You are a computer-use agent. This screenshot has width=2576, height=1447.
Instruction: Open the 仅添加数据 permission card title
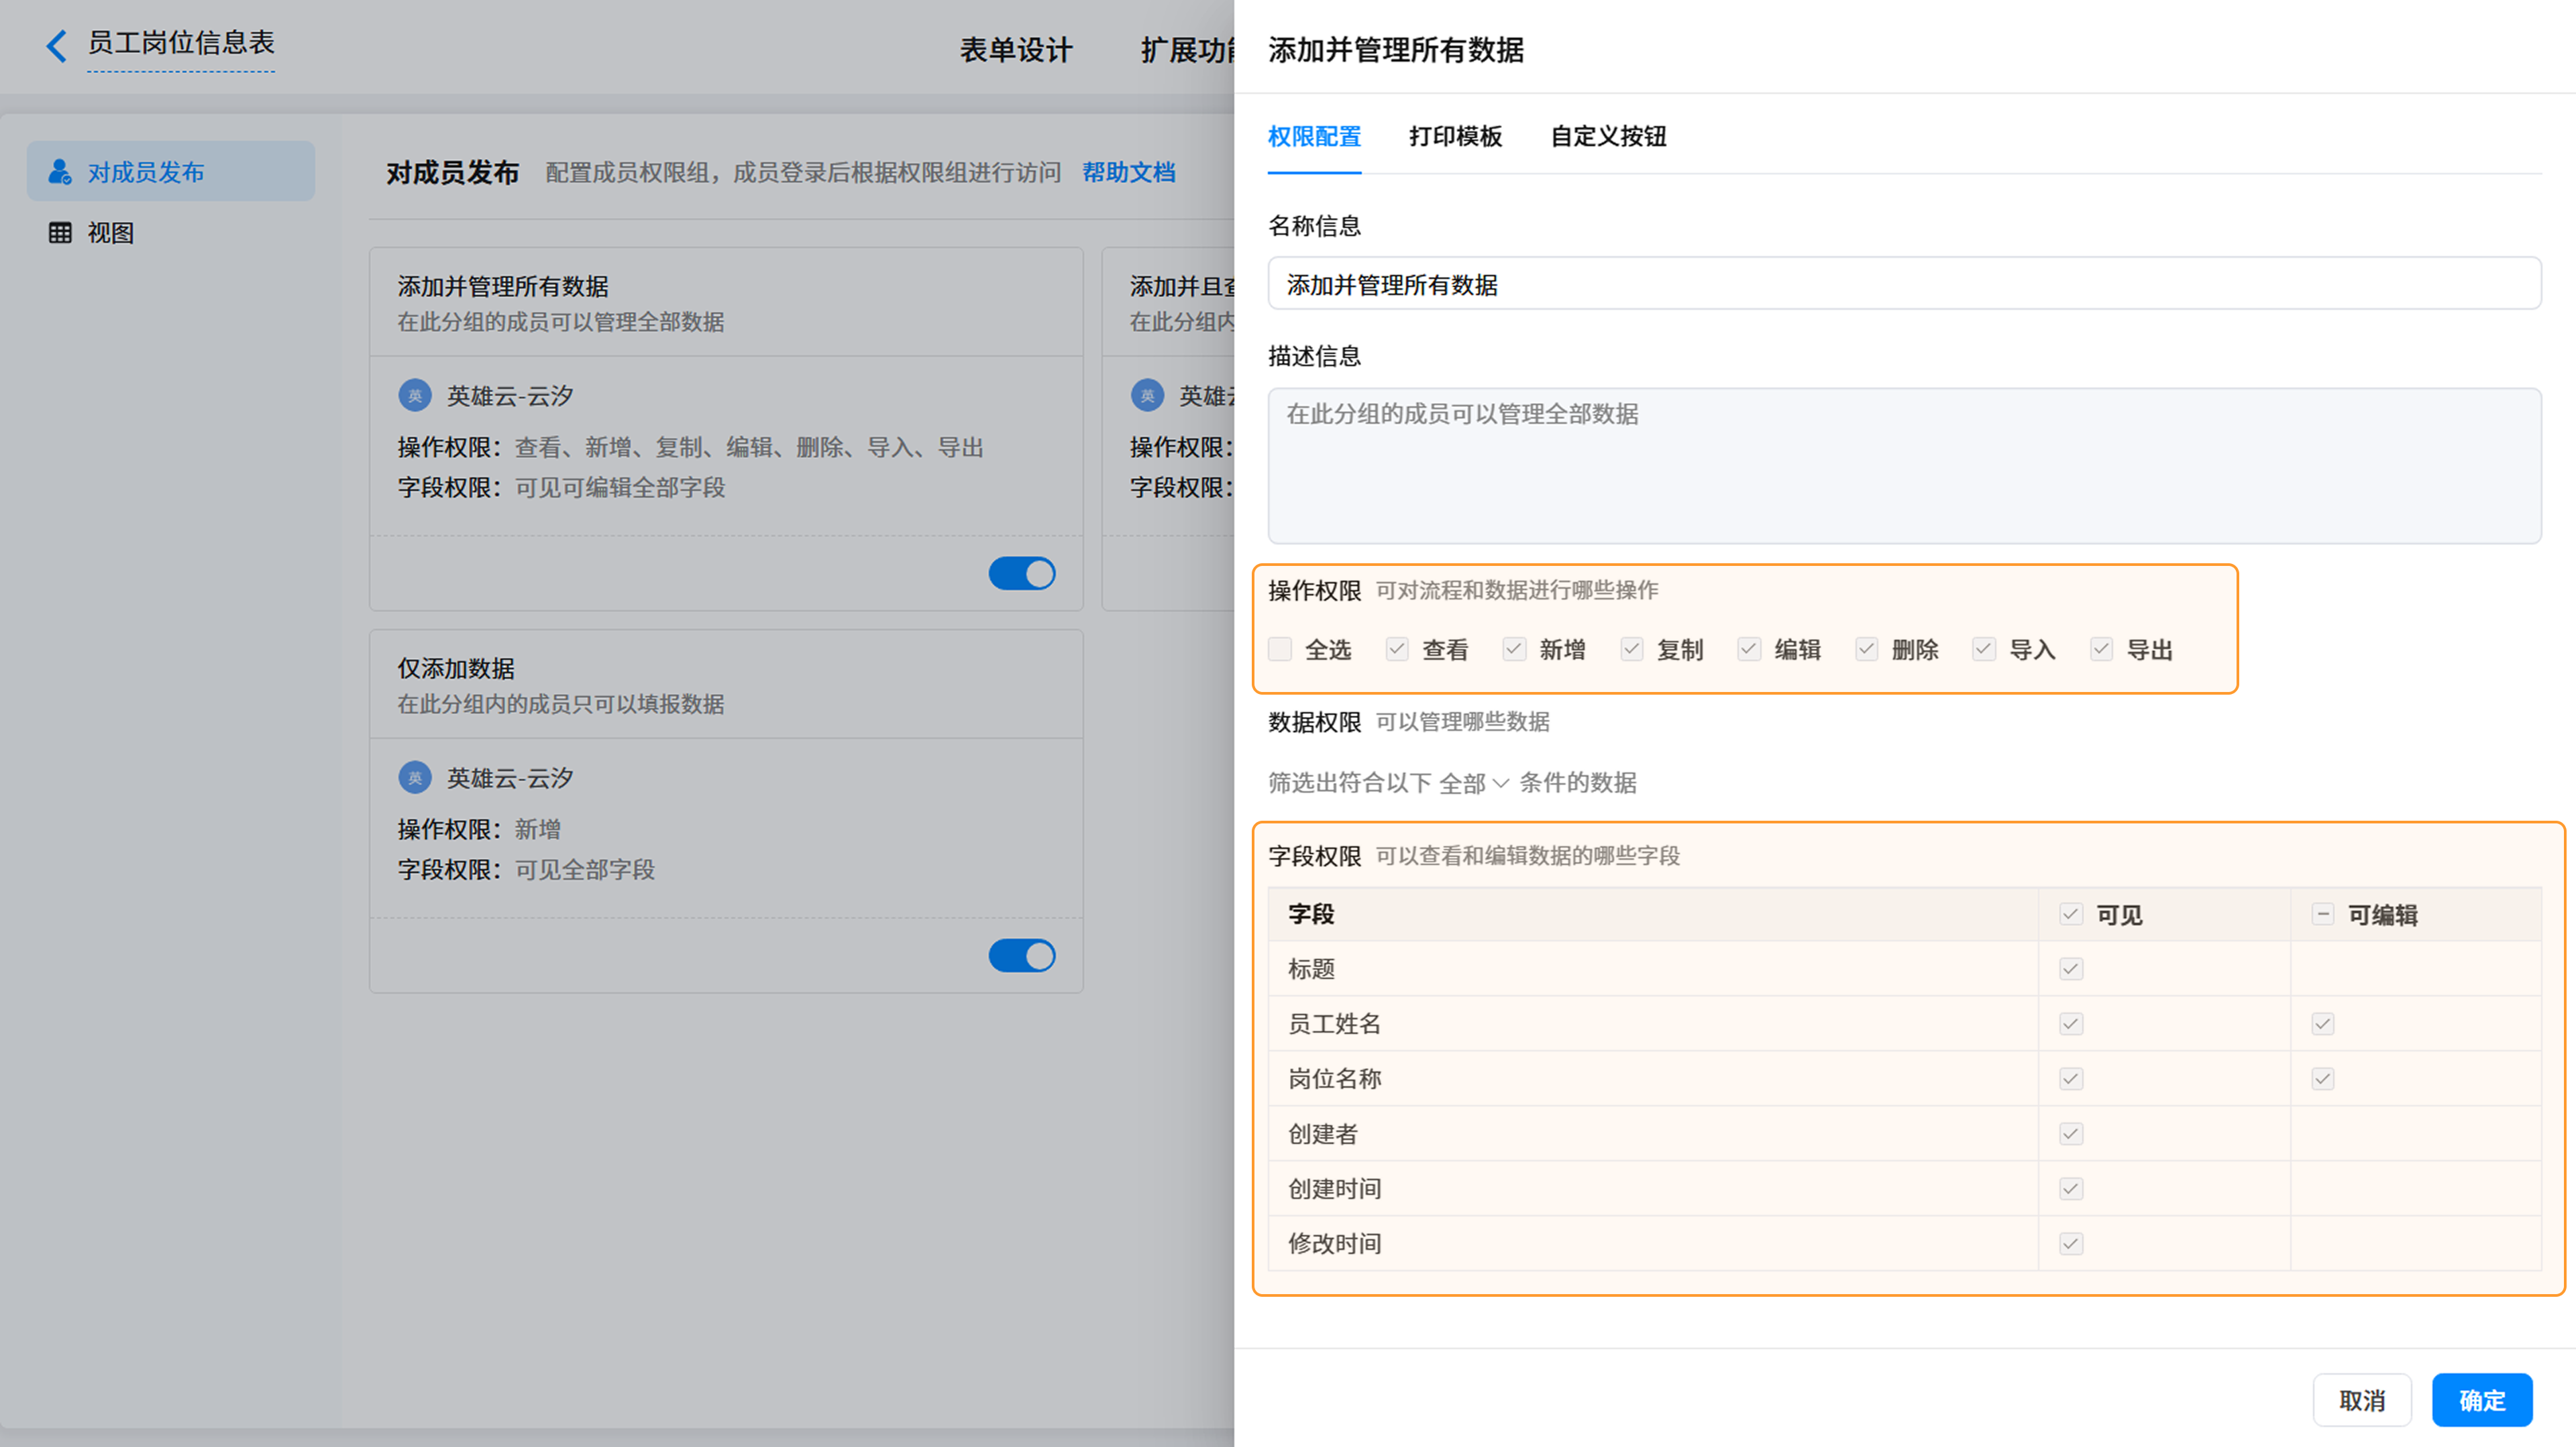pos(456,669)
